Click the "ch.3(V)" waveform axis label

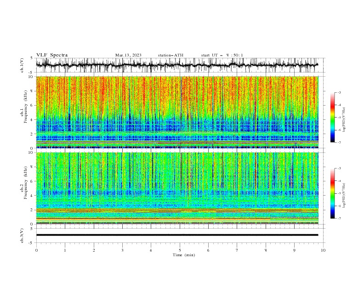click(22, 236)
